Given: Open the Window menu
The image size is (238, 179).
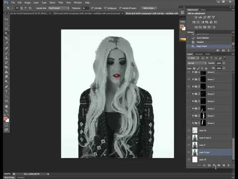Looking at the screenshot, I should (78, 2).
